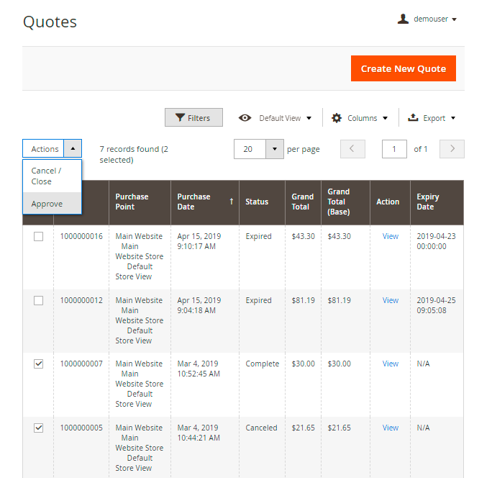Click Create New Quote button

click(404, 68)
